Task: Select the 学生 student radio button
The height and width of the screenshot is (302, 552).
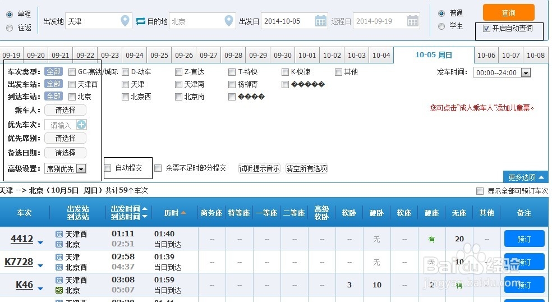Action: click(441, 26)
